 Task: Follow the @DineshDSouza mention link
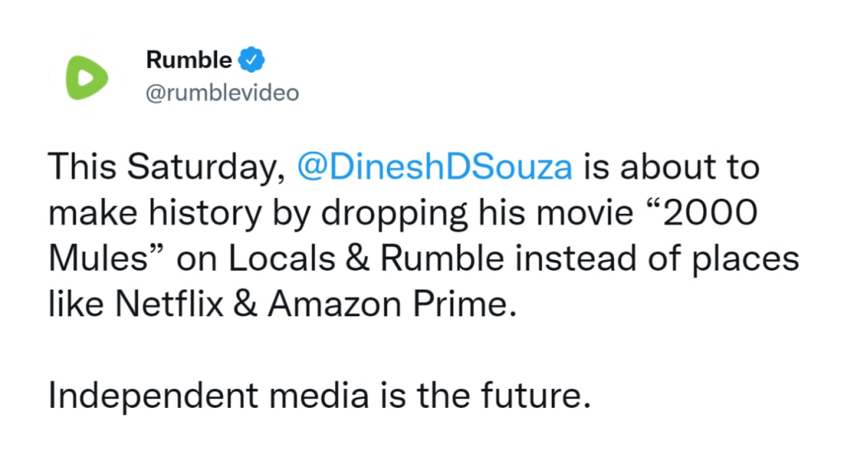(434, 167)
